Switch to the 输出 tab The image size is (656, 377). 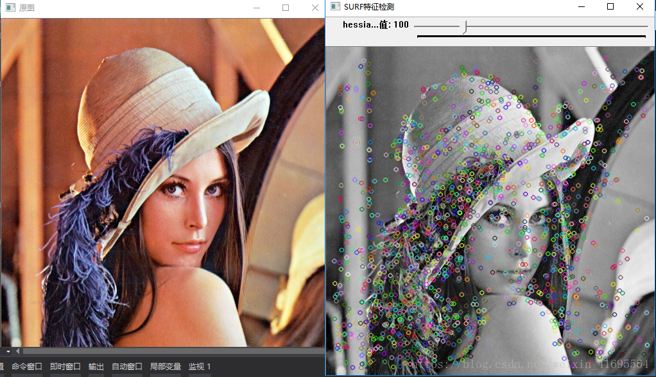96,367
